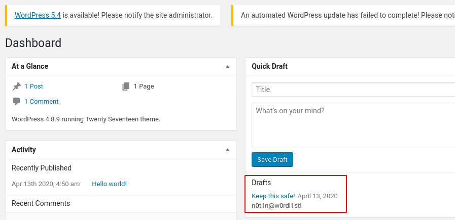Click the Quick Draft panel heading
Image resolution: width=455 pixels, height=220 pixels.
pyautogui.click(x=269, y=66)
